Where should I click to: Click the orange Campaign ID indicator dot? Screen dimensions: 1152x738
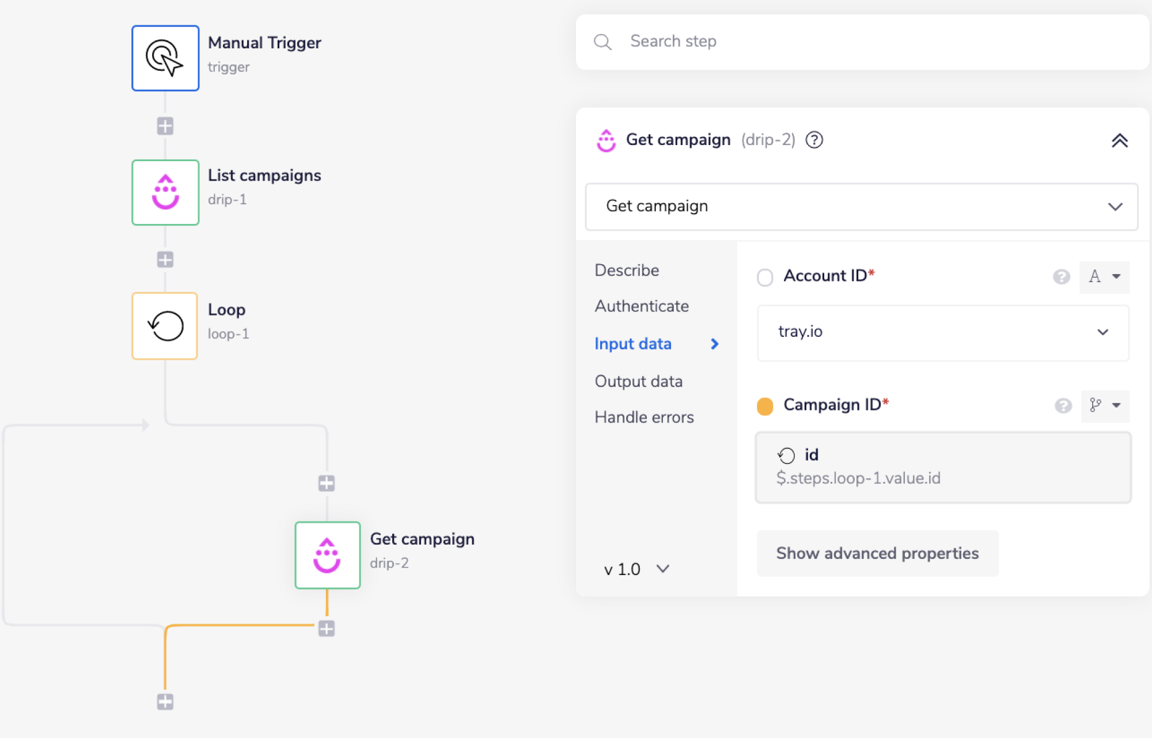[765, 406]
